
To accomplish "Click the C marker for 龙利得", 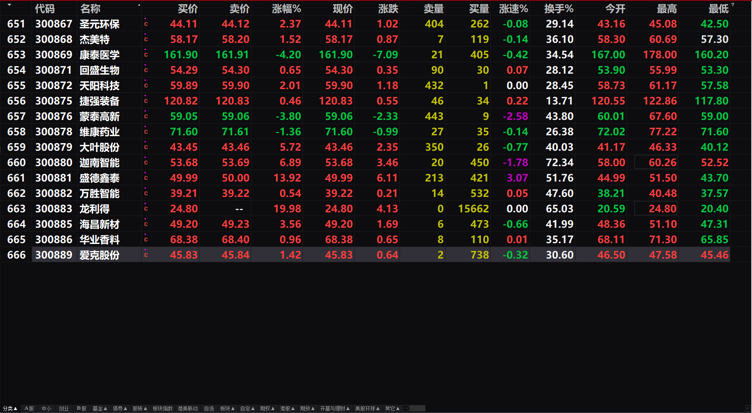I will [x=146, y=209].
